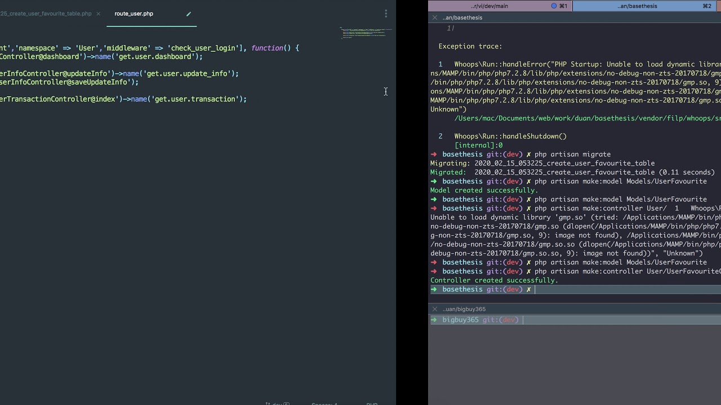
Task: Click the ..uan/bigbuy365 pane title label
Action: pyautogui.click(x=464, y=309)
